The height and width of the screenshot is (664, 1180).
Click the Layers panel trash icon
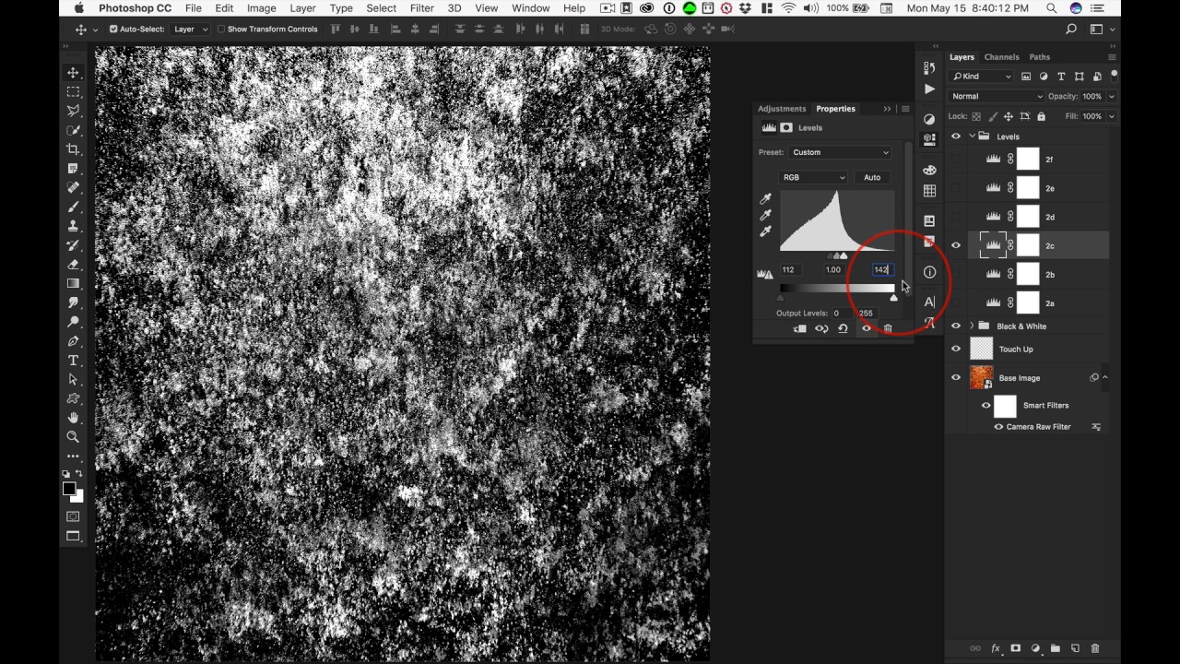(x=1095, y=648)
